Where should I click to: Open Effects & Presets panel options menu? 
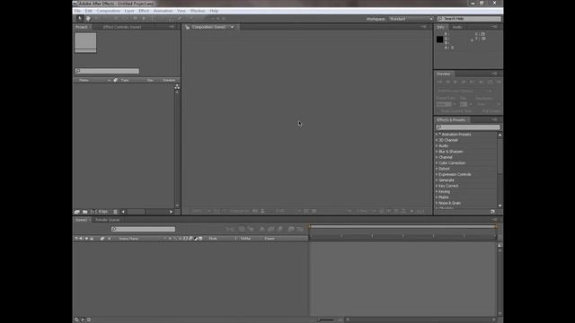point(494,119)
